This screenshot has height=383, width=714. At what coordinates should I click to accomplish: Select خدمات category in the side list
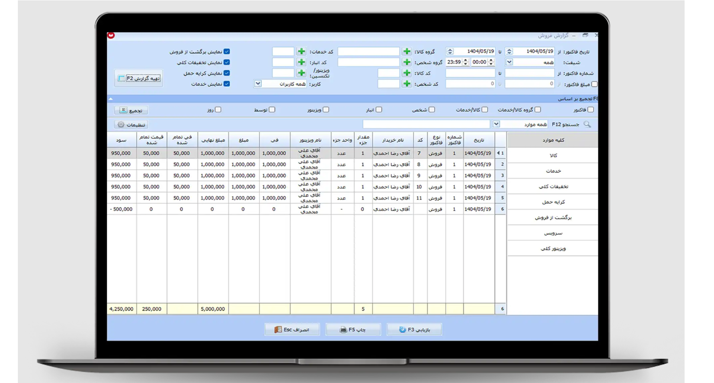(x=553, y=171)
